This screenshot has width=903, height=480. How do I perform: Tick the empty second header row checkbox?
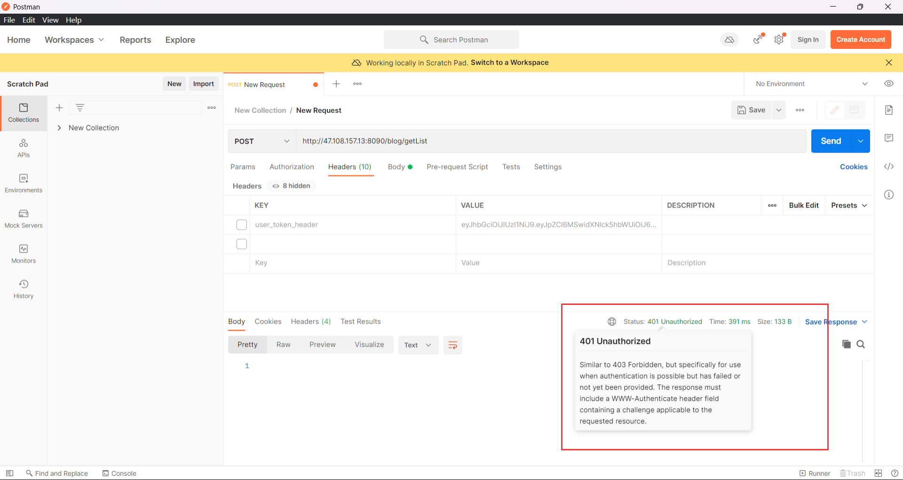pos(242,244)
